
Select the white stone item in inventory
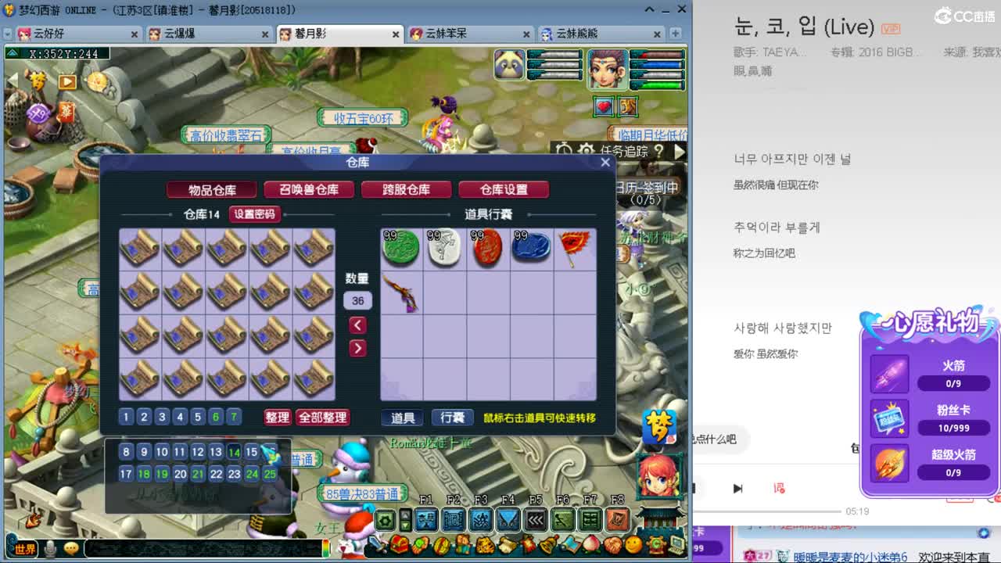(444, 249)
